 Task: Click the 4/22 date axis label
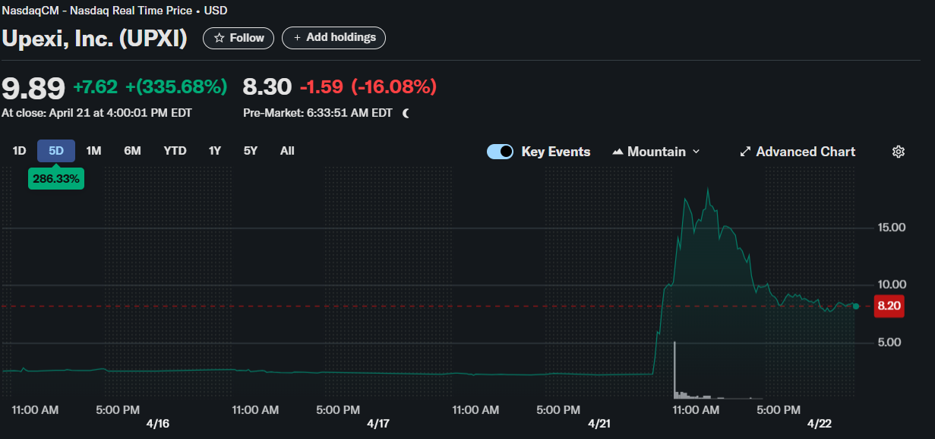pos(819,424)
